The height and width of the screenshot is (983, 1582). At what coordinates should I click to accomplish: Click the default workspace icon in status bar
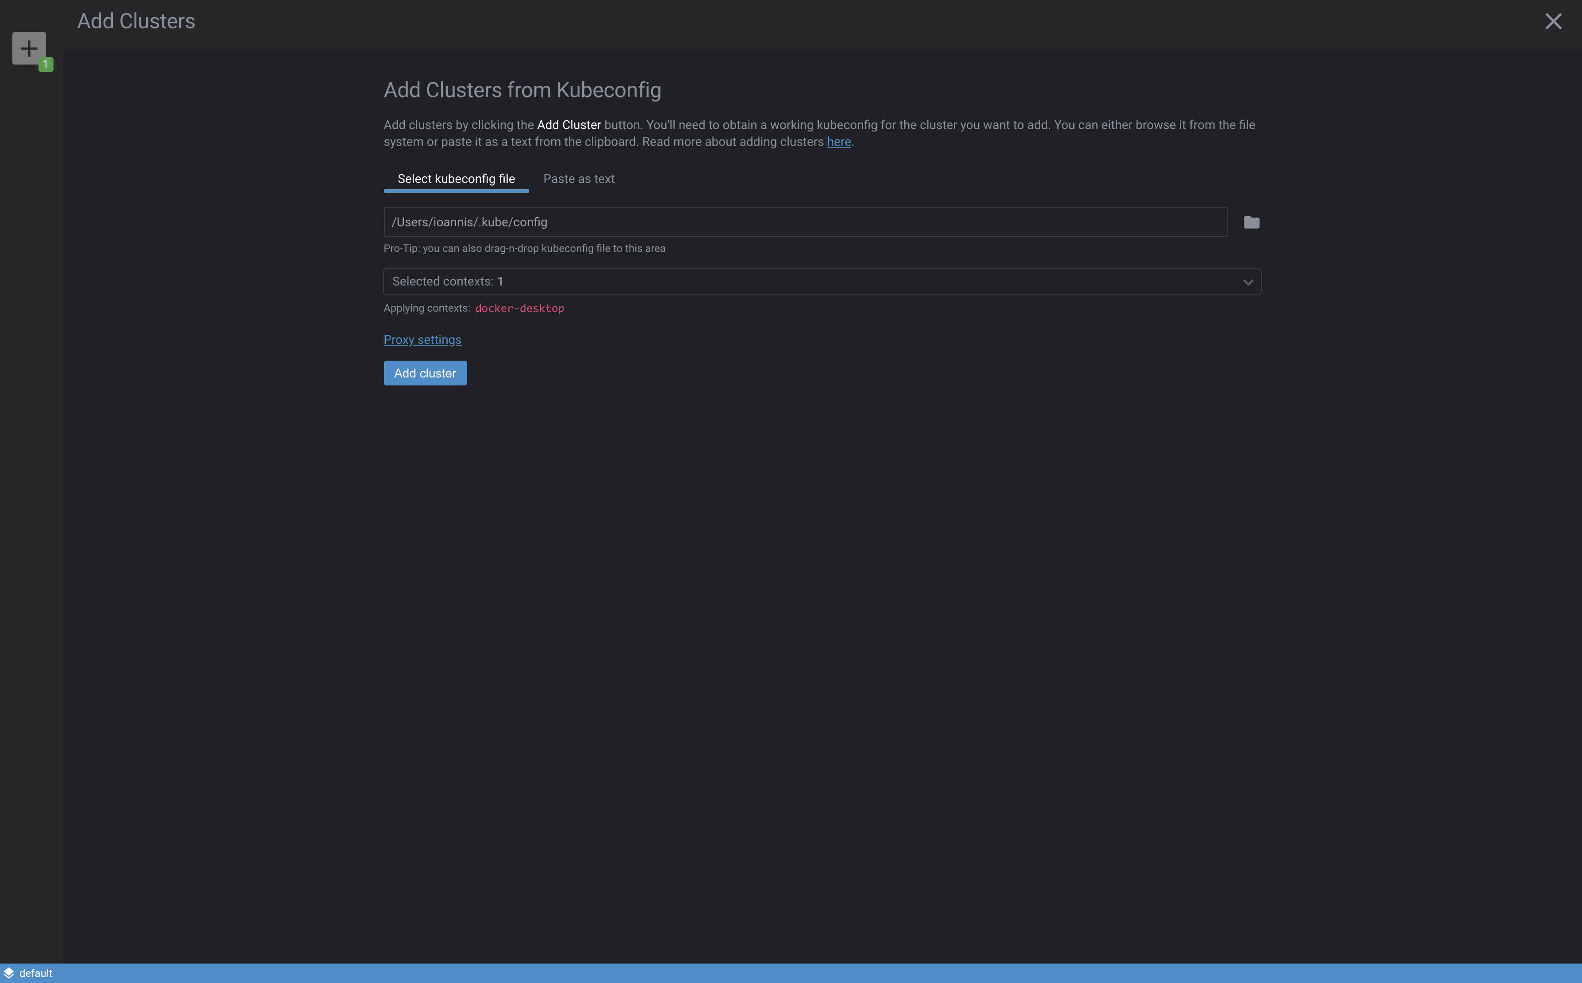[8, 972]
